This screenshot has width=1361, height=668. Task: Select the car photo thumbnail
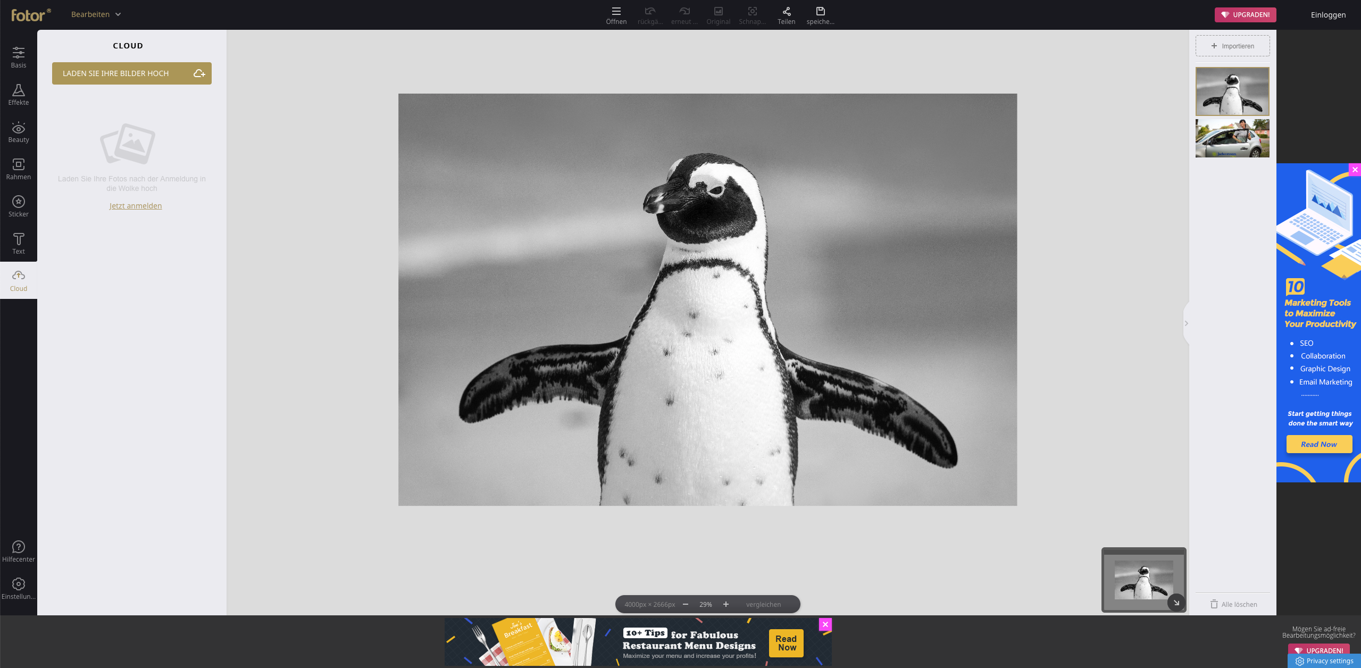(1232, 138)
